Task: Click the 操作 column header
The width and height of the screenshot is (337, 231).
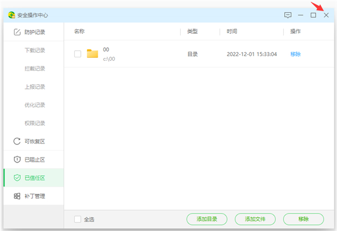Action: tap(295, 31)
